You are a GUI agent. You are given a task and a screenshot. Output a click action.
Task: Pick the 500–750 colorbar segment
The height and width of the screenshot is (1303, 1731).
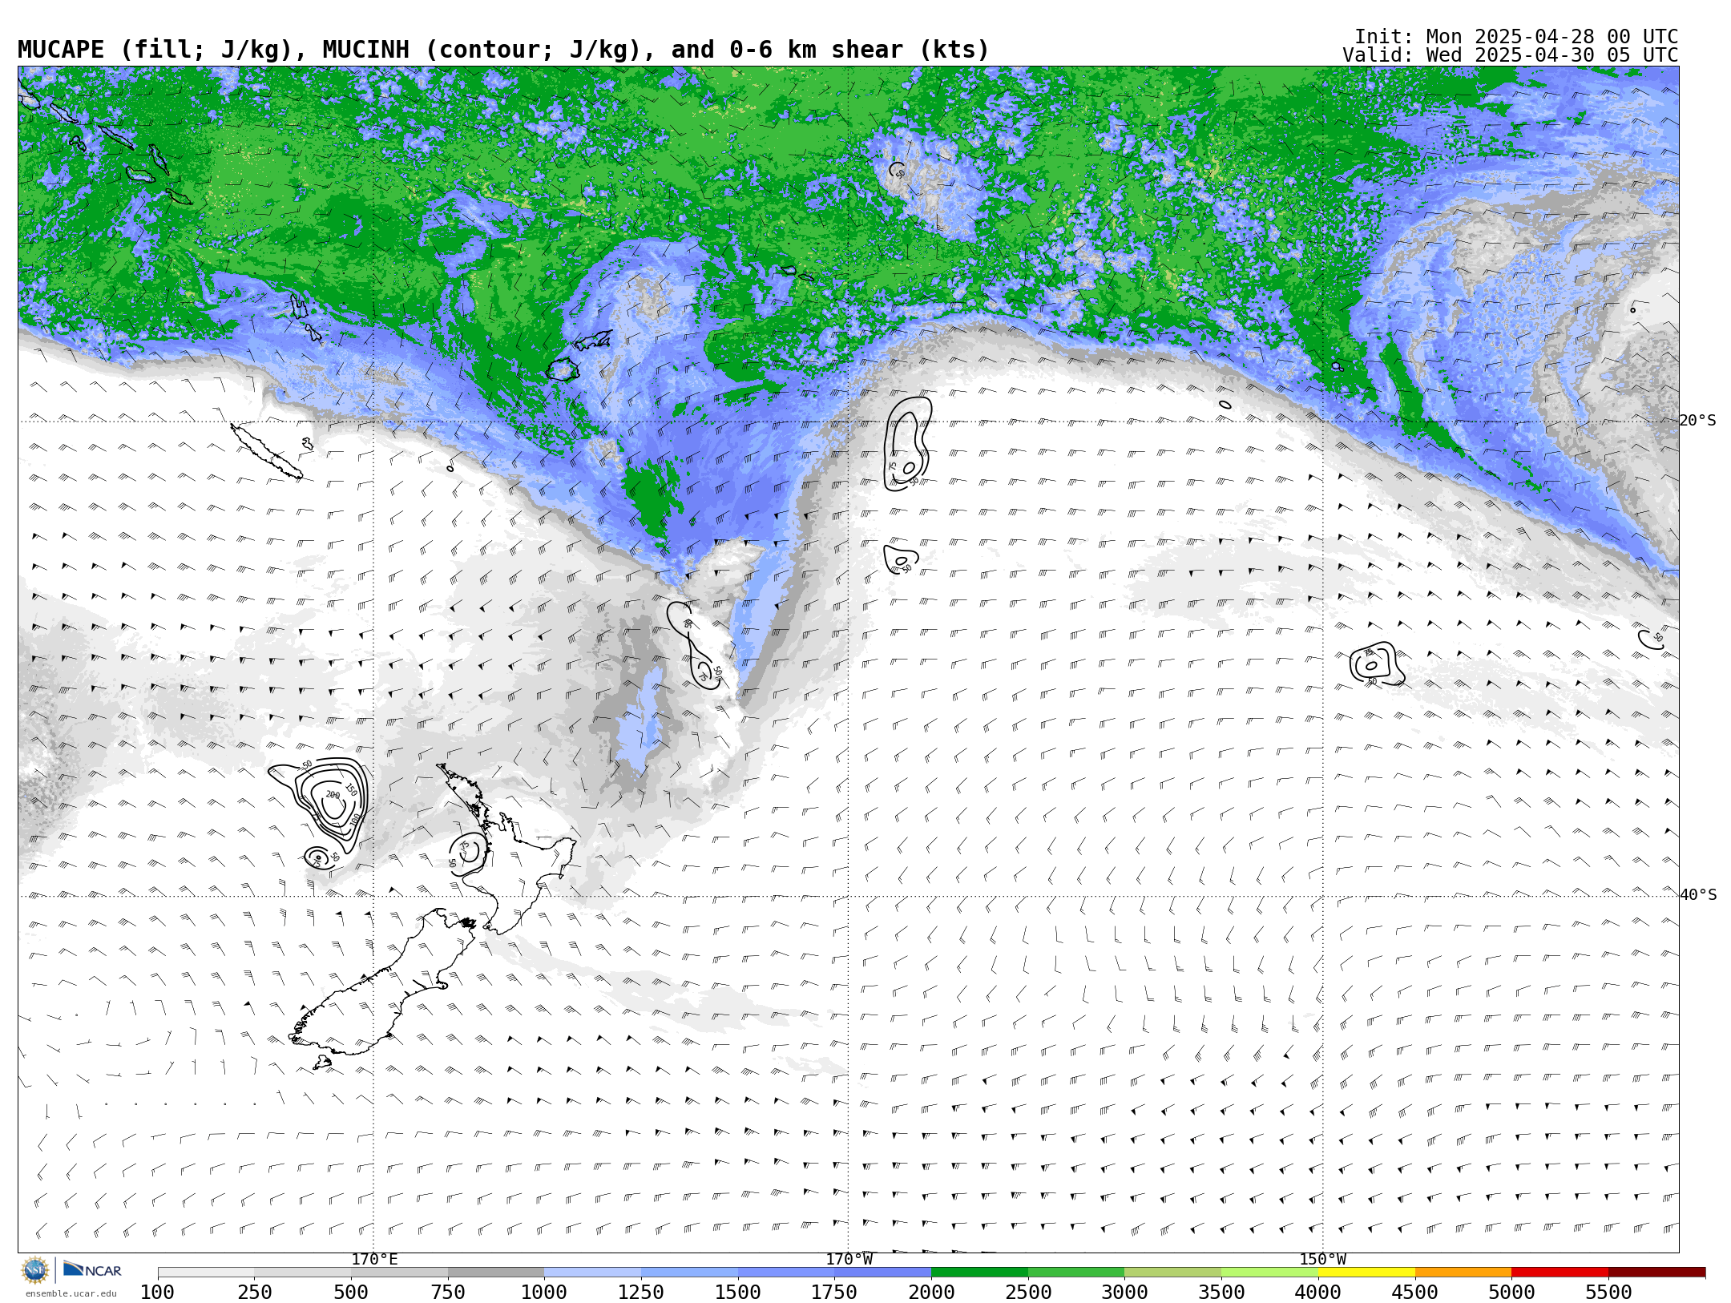[x=399, y=1273]
